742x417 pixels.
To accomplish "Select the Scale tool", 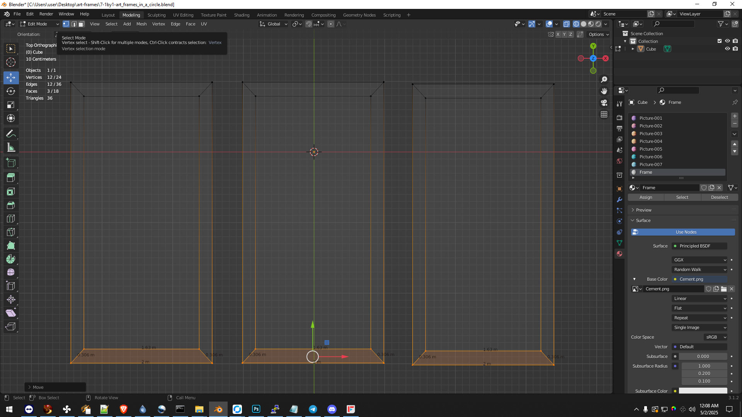I will pyautogui.click(x=11, y=105).
